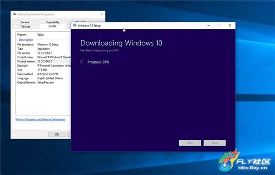Viewport: 275px width, 175px height.
Task: Switch to the Security tab
Action: point(26,27)
